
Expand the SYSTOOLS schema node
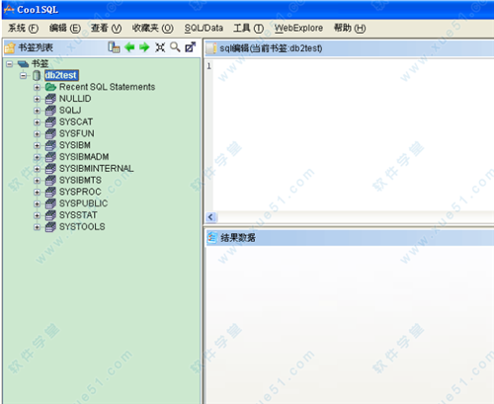tap(38, 227)
